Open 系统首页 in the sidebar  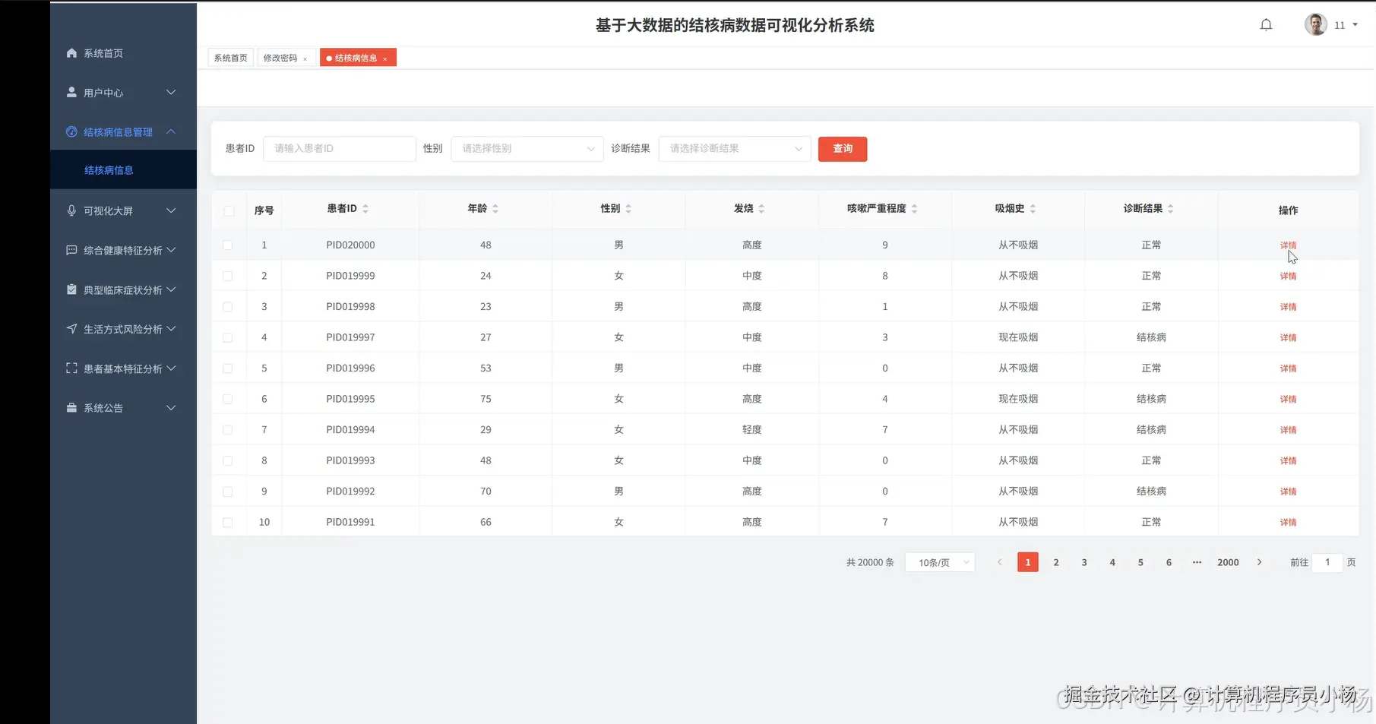pos(103,53)
